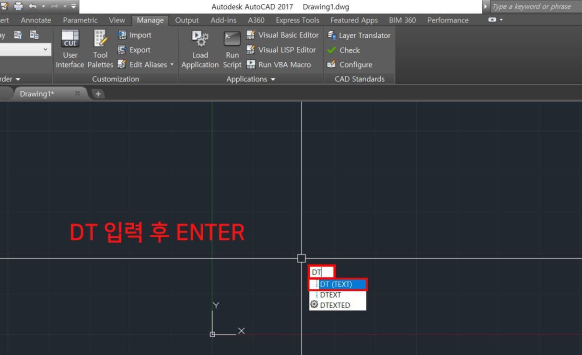This screenshot has height=355, width=582.
Task: Click the Undo arrow
Action: (33, 6)
